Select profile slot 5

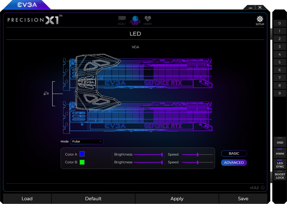(280, 62)
